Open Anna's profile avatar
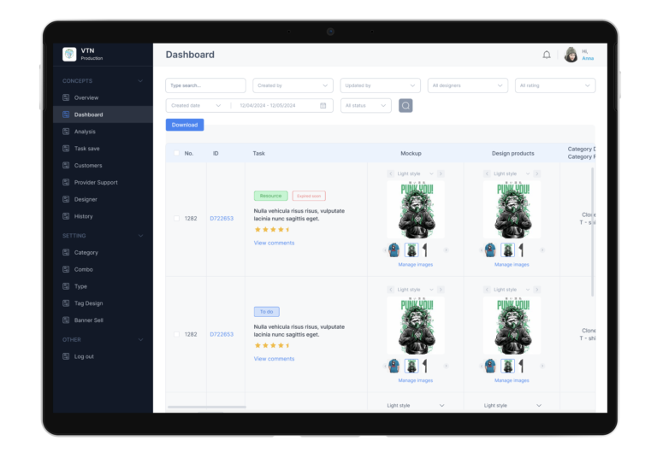Image resolution: width=657 pixels, height=458 pixels. (571, 55)
